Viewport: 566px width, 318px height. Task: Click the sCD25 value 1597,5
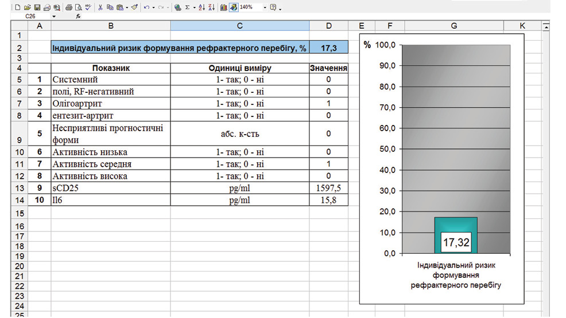328,188
